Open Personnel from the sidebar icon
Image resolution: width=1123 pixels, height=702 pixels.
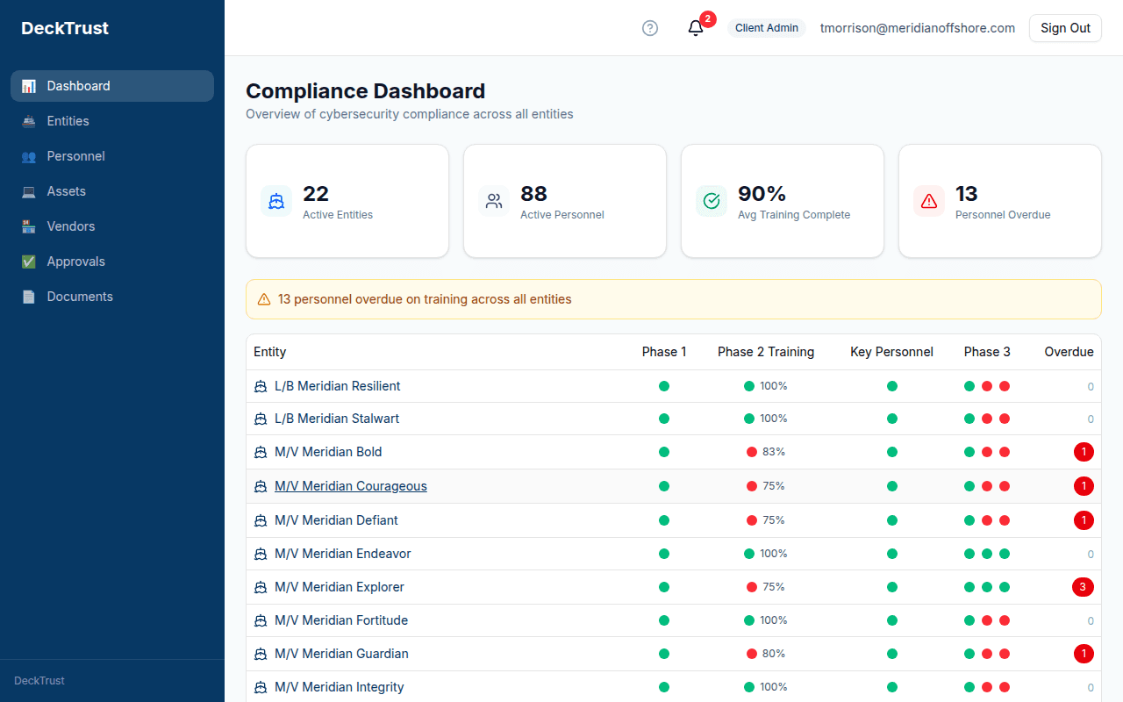[x=30, y=156]
